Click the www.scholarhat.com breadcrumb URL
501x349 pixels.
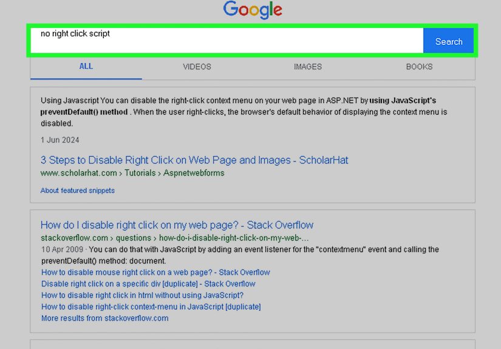click(x=132, y=173)
